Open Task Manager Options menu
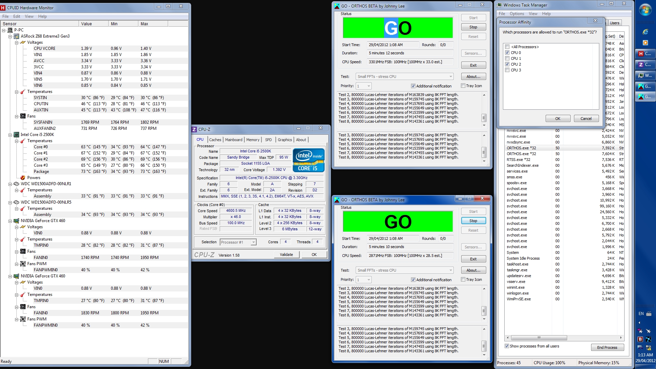The image size is (656, 369). pyautogui.click(x=517, y=14)
